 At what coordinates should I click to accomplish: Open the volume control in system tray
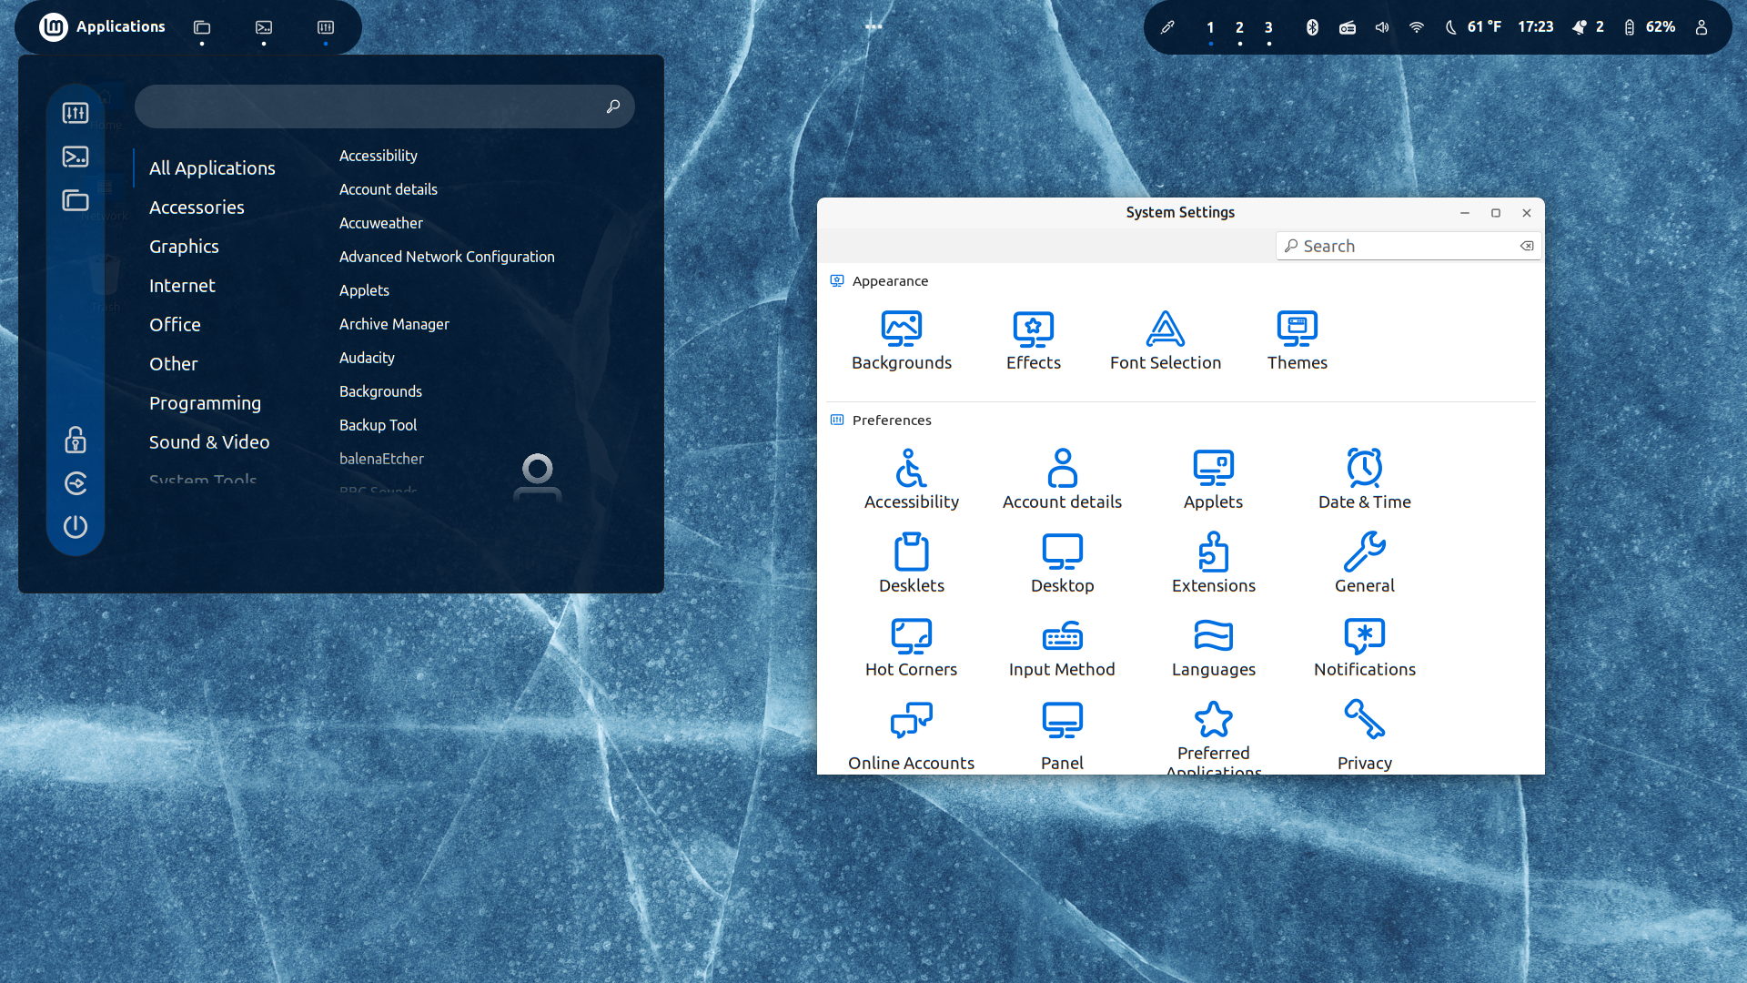(x=1381, y=27)
